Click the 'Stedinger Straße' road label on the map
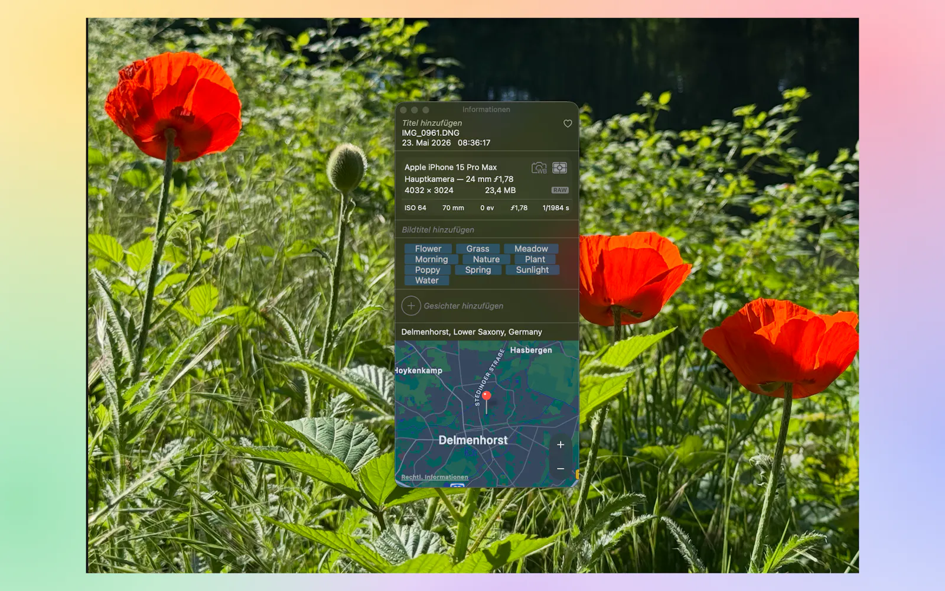The height and width of the screenshot is (591, 945). click(x=490, y=377)
